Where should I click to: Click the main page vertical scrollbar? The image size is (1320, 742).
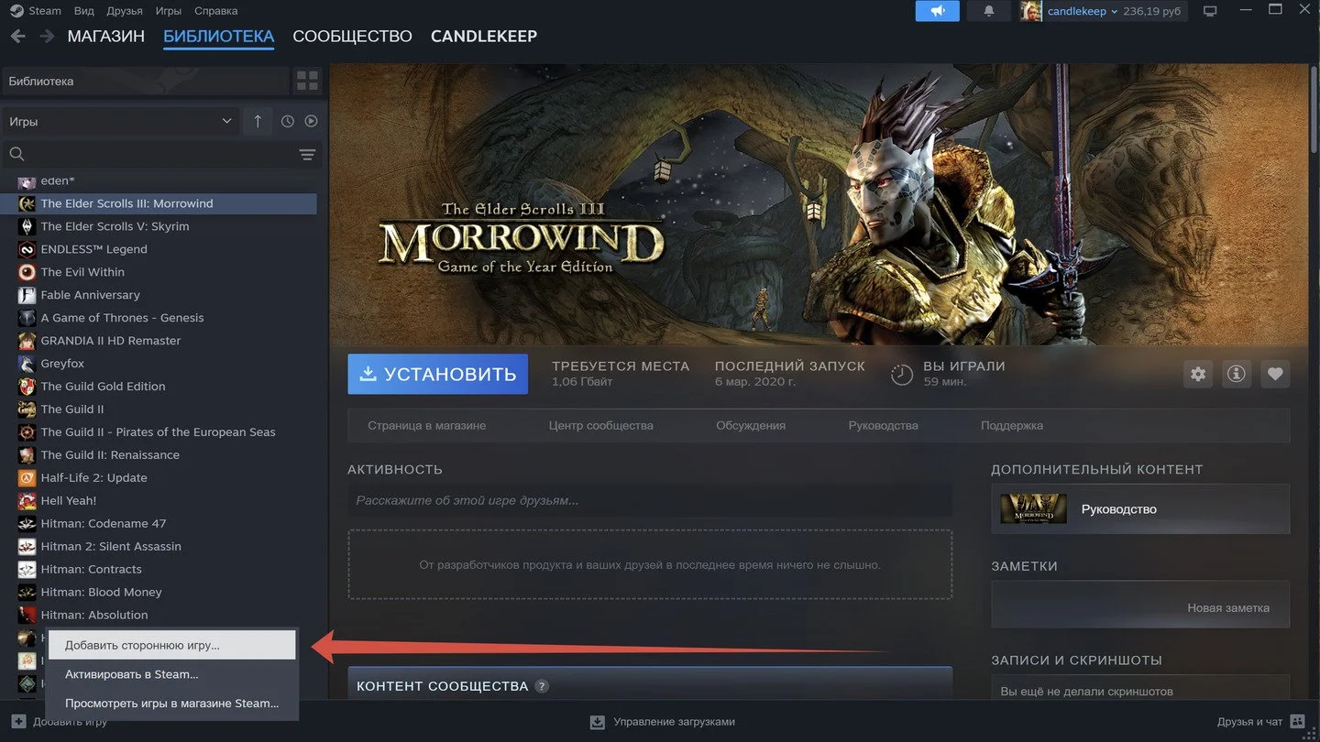(1314, 112)
